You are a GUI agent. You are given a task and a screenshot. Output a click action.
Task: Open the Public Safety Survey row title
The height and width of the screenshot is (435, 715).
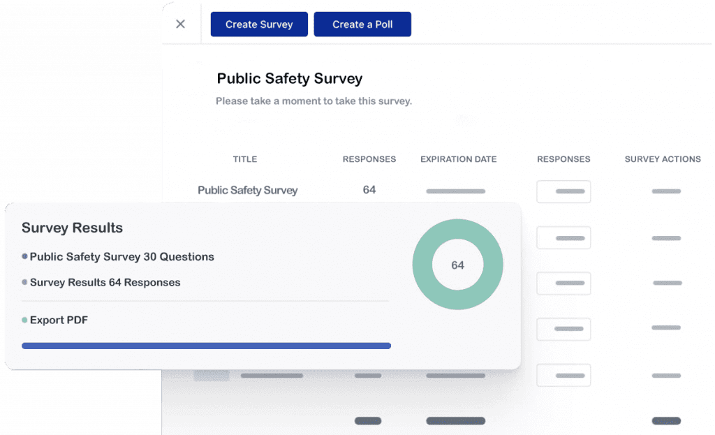click(247, 190)
